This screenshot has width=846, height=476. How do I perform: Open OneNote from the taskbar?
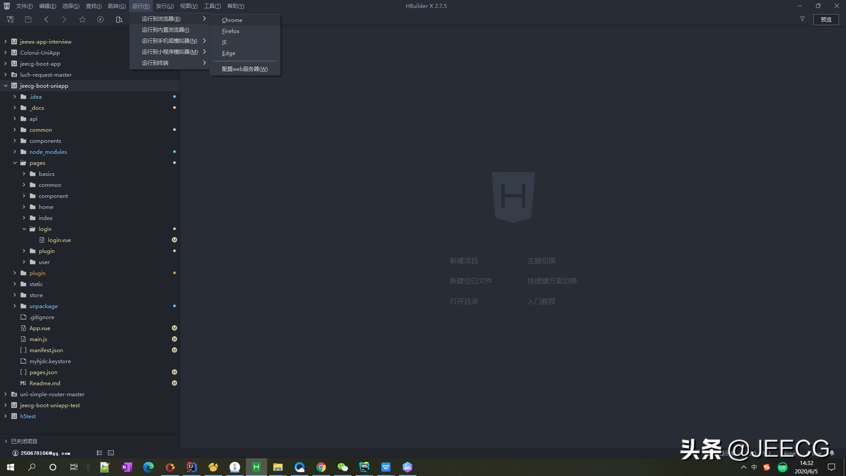(x=127, y=467)
